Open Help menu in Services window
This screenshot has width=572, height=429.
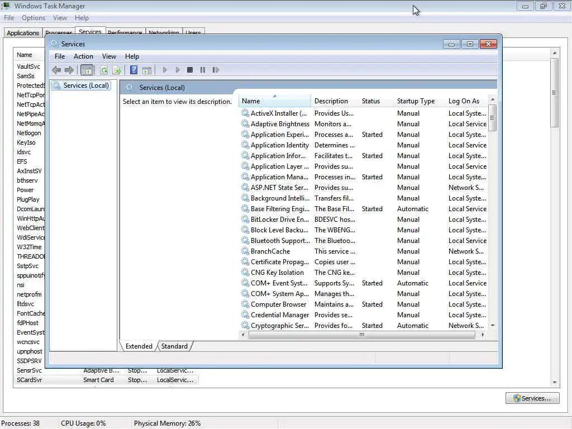click(132, 56)
